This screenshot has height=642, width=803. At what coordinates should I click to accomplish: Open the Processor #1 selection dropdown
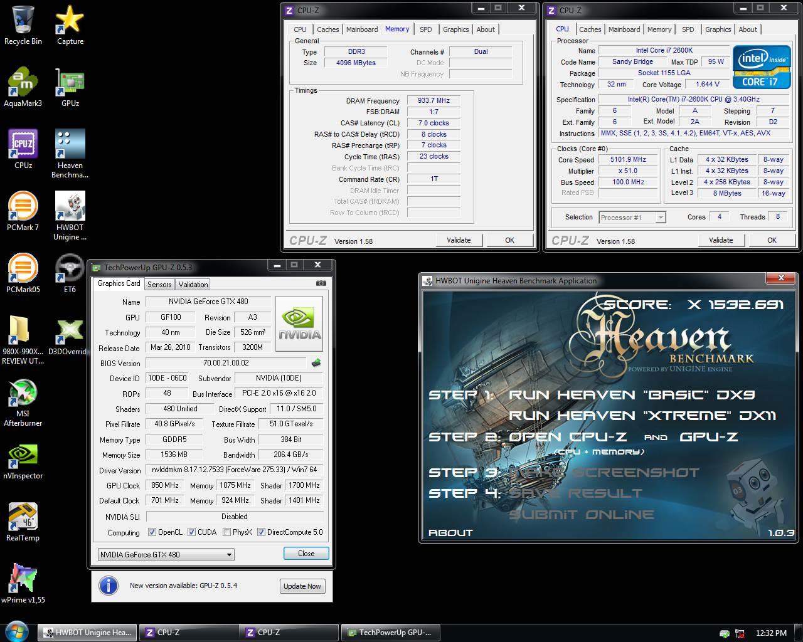pos(632,218)
